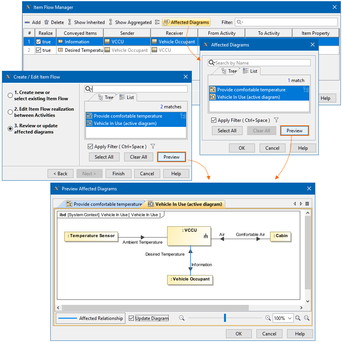Toggle Apply Filter checkbox in Affected Diagrams
The width and height of the screenshot is (342, 342).
(x=214, y=120)
